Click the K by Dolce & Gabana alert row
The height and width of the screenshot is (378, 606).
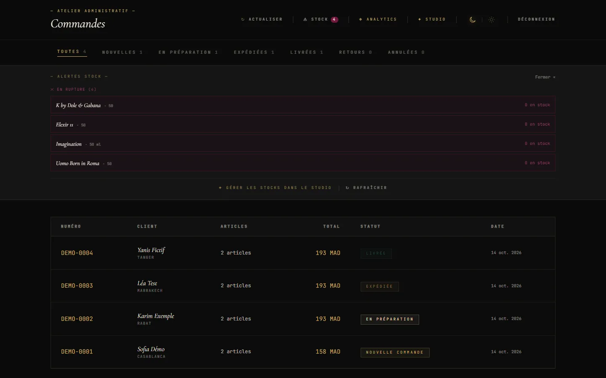[303, 105]
